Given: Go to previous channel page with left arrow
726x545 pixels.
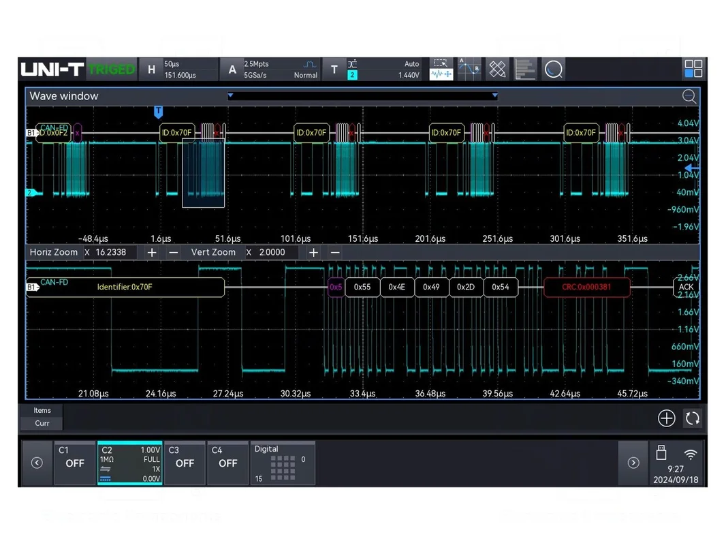Looking at the screenshot, I should pos(37,463).
